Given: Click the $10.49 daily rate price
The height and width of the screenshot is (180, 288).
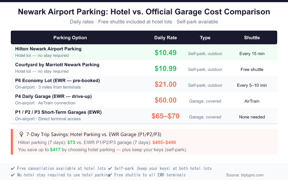Looking at the screenshot, I should point(166,53).
